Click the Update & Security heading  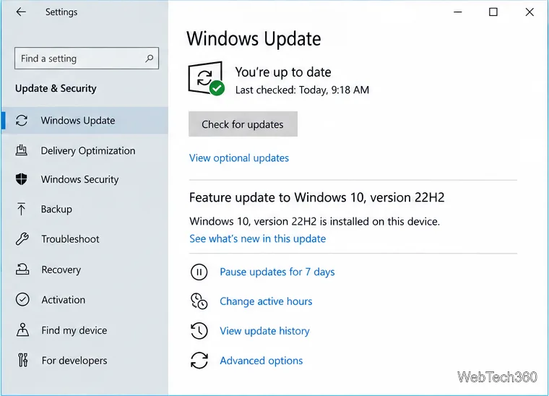[x=56, y=88]
